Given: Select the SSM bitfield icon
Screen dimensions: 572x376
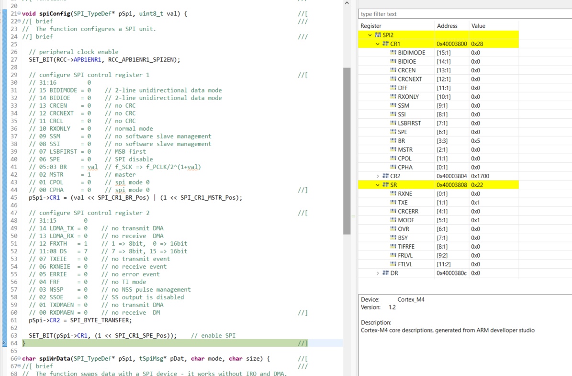Looking at the screenshot, I should (393, 105).
